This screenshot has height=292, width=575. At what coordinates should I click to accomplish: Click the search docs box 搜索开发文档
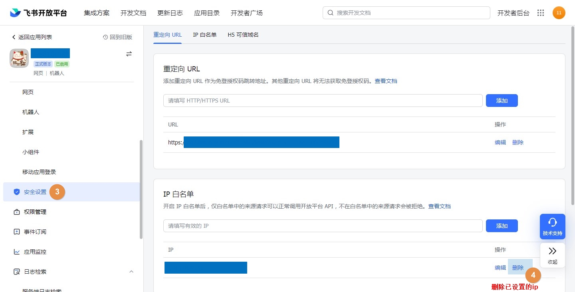[406, 13]
